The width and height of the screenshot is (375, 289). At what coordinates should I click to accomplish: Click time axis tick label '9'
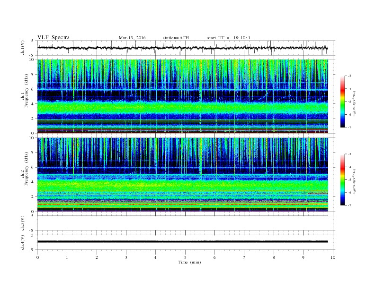pyautogui.click(x=303, y=257)
